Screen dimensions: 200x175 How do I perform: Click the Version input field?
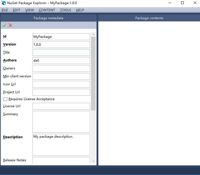(61, 45)
